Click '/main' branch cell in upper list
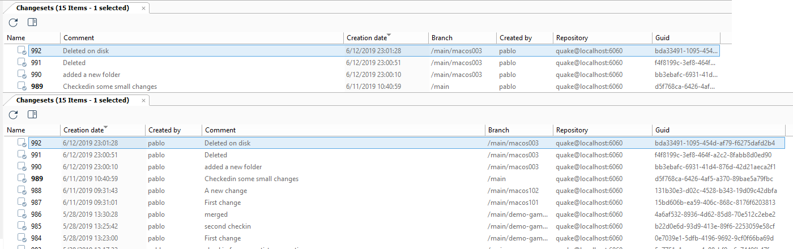 click(440, 87)
